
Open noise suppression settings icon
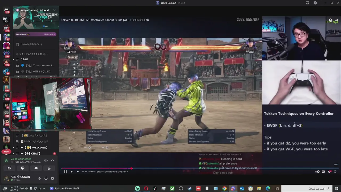pyautogui.click(x=46, y=160)
